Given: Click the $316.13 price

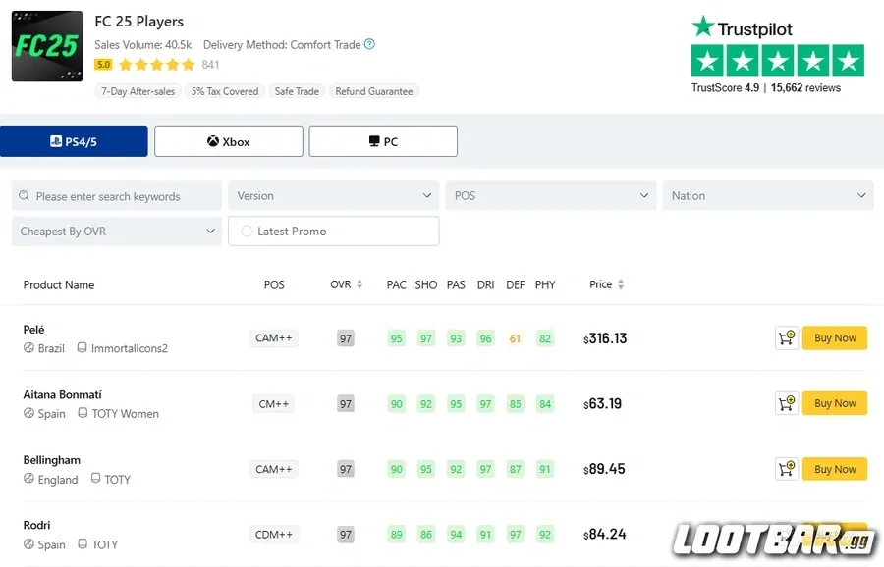Looking at the screenshot, I should 605,338.
